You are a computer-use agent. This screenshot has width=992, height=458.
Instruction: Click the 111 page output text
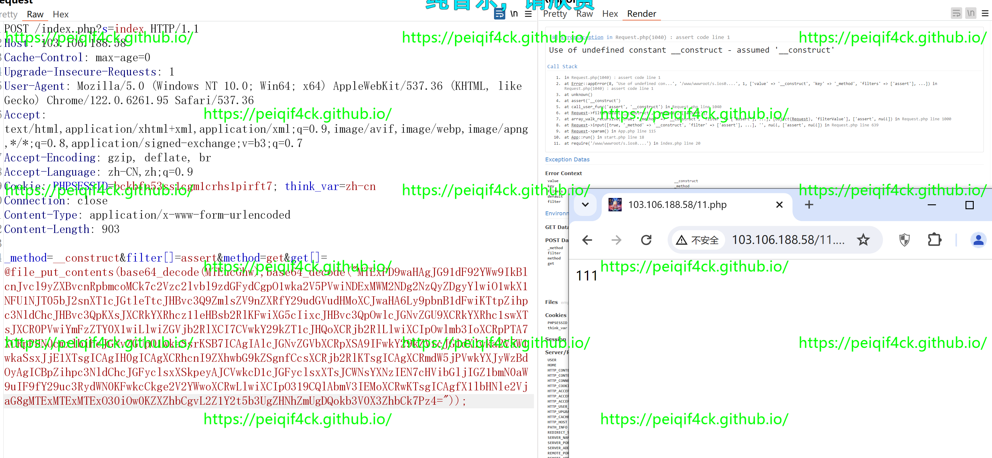point(586,276)
